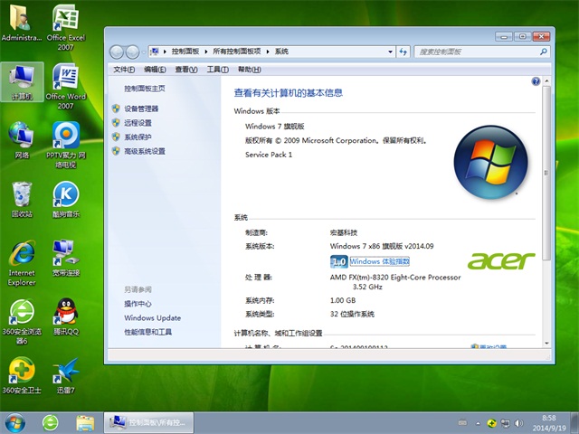Click the blue help question mark icon
Image resolution: width=579 pixels, height=434 pixels.
(x=536, y=81)
